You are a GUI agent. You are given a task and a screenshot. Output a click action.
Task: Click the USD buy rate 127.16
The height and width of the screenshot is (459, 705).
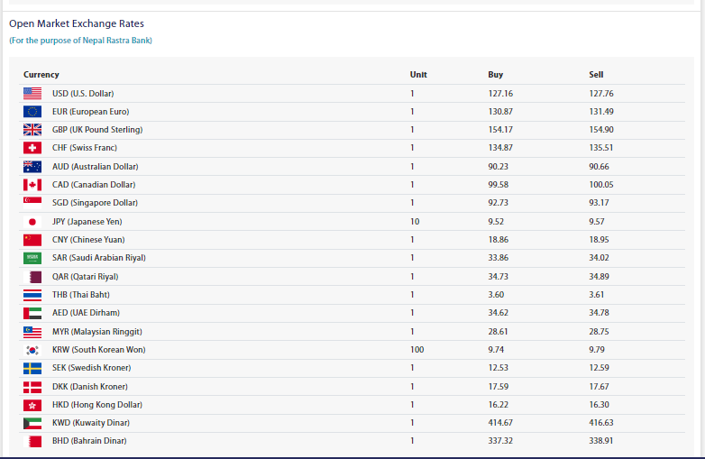[500, 94]
